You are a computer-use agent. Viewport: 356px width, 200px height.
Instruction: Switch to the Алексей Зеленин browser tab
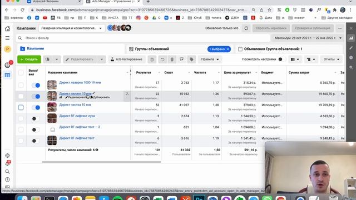click(53, 2)
